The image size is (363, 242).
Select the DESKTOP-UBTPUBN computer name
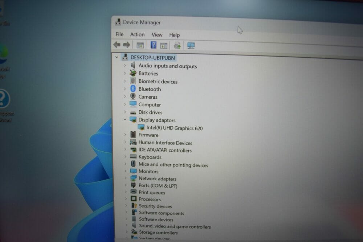(152, 58)
